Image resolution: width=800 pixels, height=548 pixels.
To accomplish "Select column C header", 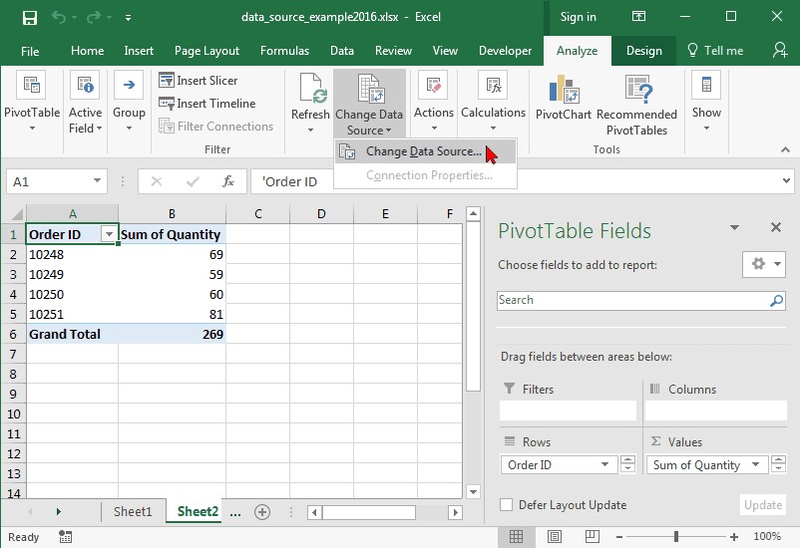I will (x=257, y=213).
